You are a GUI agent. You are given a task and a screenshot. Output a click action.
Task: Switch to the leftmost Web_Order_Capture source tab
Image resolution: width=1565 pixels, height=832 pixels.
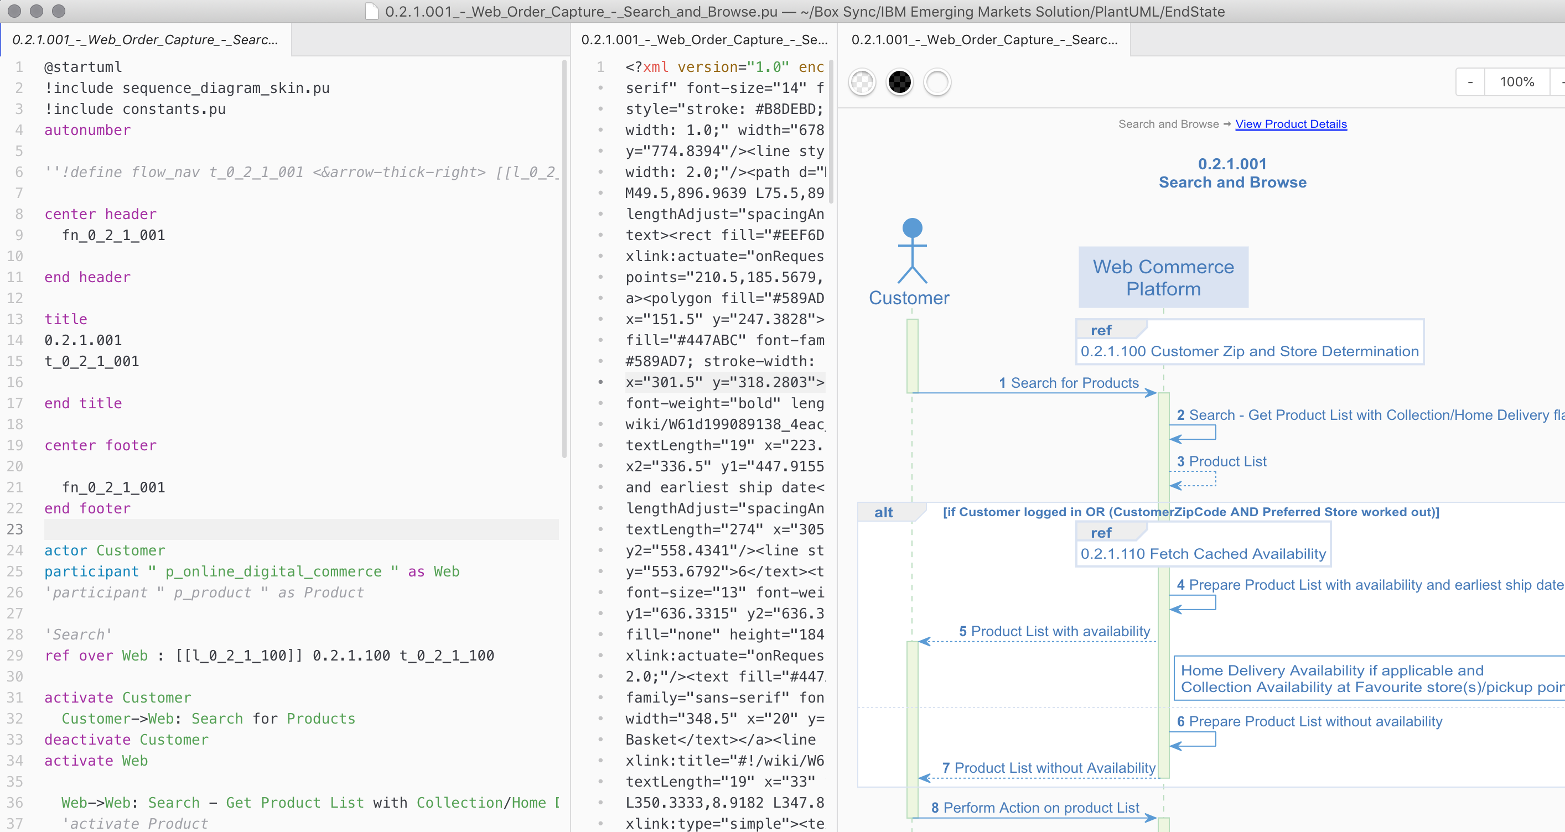(x=144, y=39)
